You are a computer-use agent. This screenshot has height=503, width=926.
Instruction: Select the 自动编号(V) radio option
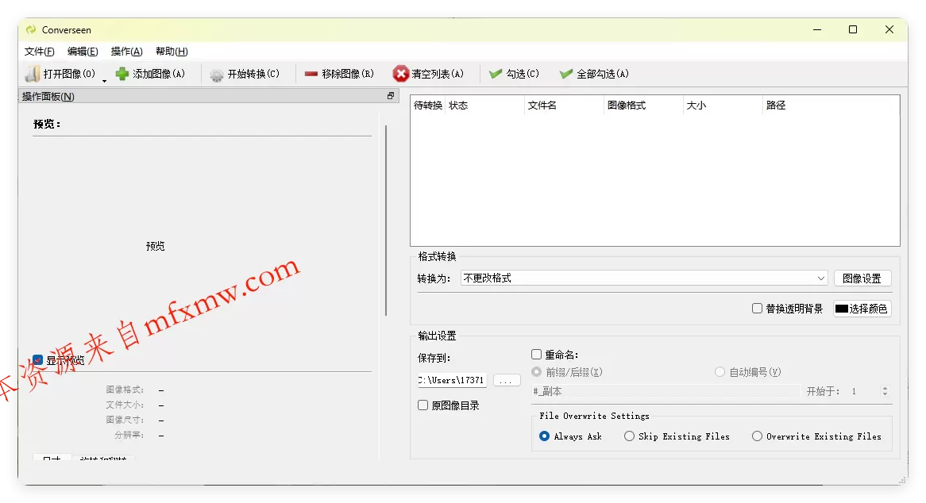(720, 372)
